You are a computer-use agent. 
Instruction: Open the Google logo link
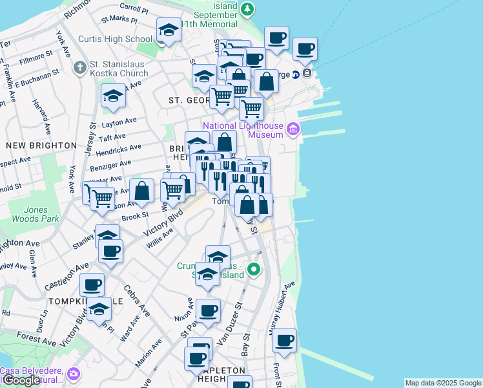(x=21, y=380)
